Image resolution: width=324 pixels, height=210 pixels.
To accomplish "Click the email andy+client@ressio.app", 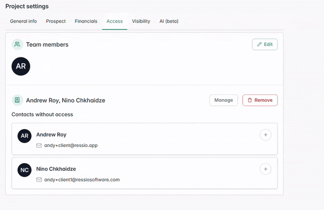I will [x=71, y=145].
